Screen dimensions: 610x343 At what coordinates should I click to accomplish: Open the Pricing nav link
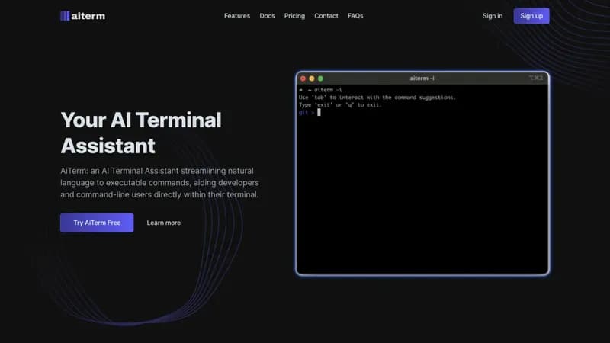click(x=294, y=16)
